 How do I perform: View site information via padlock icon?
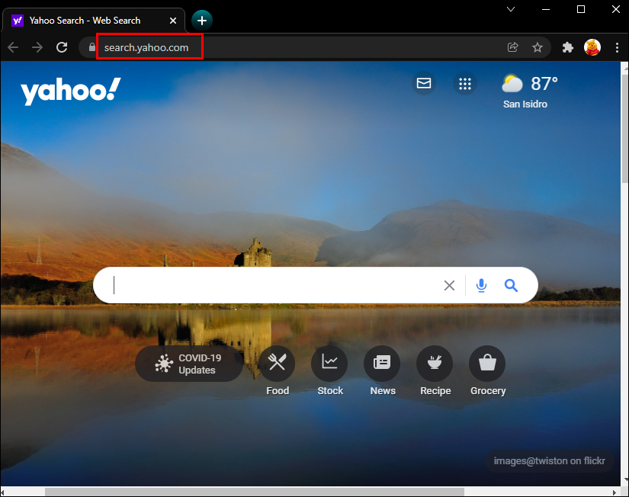coord(91,47)
